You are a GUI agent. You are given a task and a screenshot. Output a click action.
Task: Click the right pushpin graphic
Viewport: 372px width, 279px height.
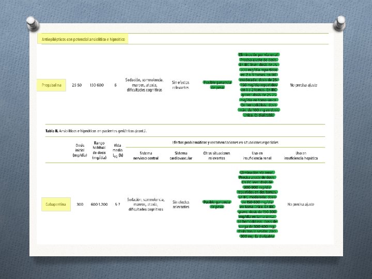pos(339,23)
